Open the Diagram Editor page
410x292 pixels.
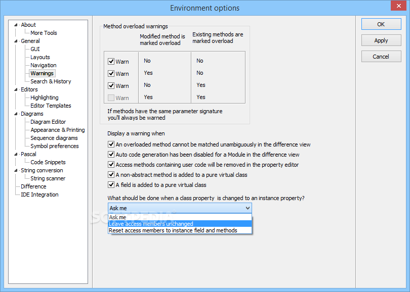[48, 122]
